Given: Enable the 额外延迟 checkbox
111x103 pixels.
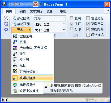Looking at the screenshot, I should [88, 35].
